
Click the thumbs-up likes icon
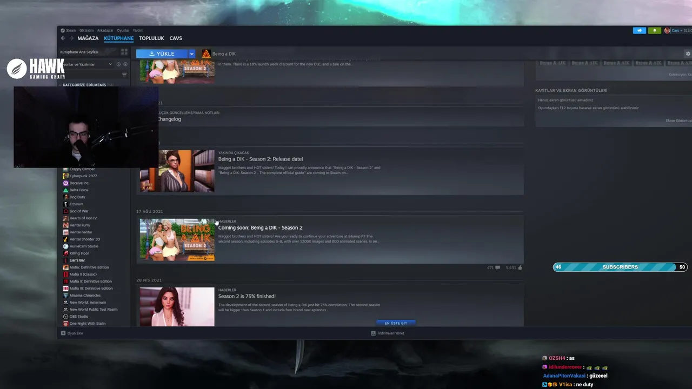(520, 267)
